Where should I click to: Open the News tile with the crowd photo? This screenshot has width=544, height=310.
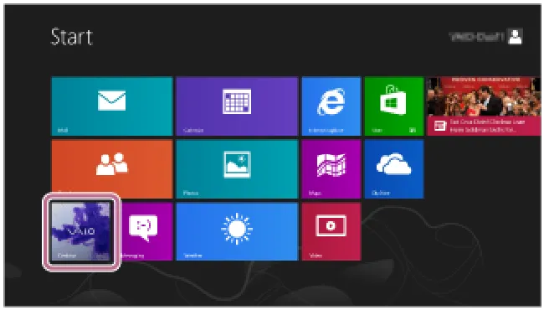[x=484, y=106]
